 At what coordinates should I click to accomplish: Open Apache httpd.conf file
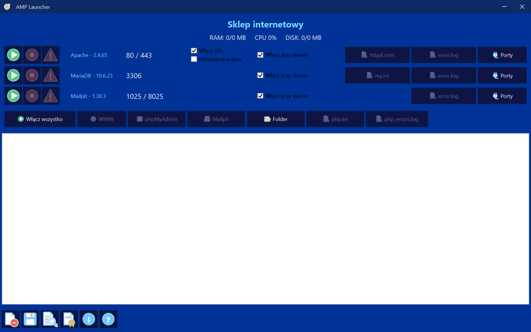(x=377, y=55)
